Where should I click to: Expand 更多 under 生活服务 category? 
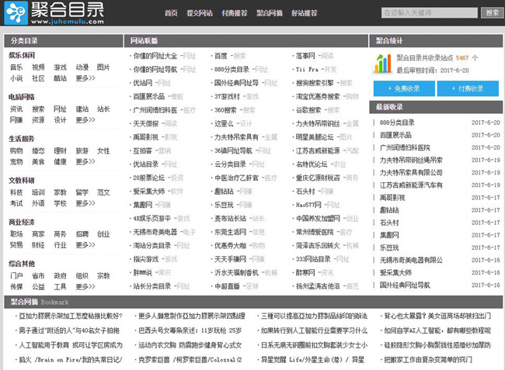pyautogui.click(x=85, y=162)
